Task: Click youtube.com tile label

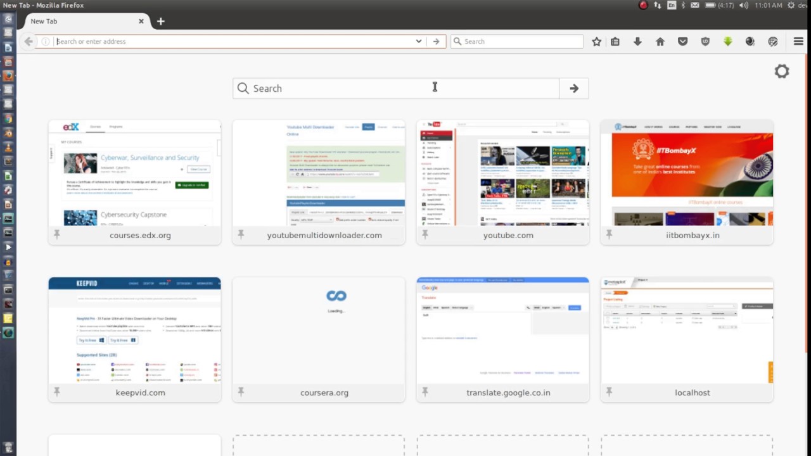Action: tap(508, 235)
